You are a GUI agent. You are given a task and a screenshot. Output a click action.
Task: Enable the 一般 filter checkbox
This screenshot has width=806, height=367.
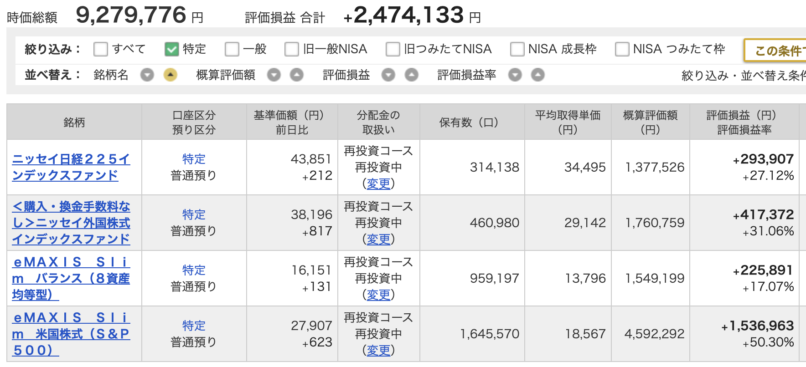click(232, 49)
